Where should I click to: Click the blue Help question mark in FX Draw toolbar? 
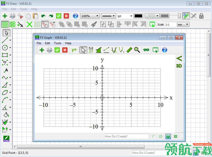(75, 16)
